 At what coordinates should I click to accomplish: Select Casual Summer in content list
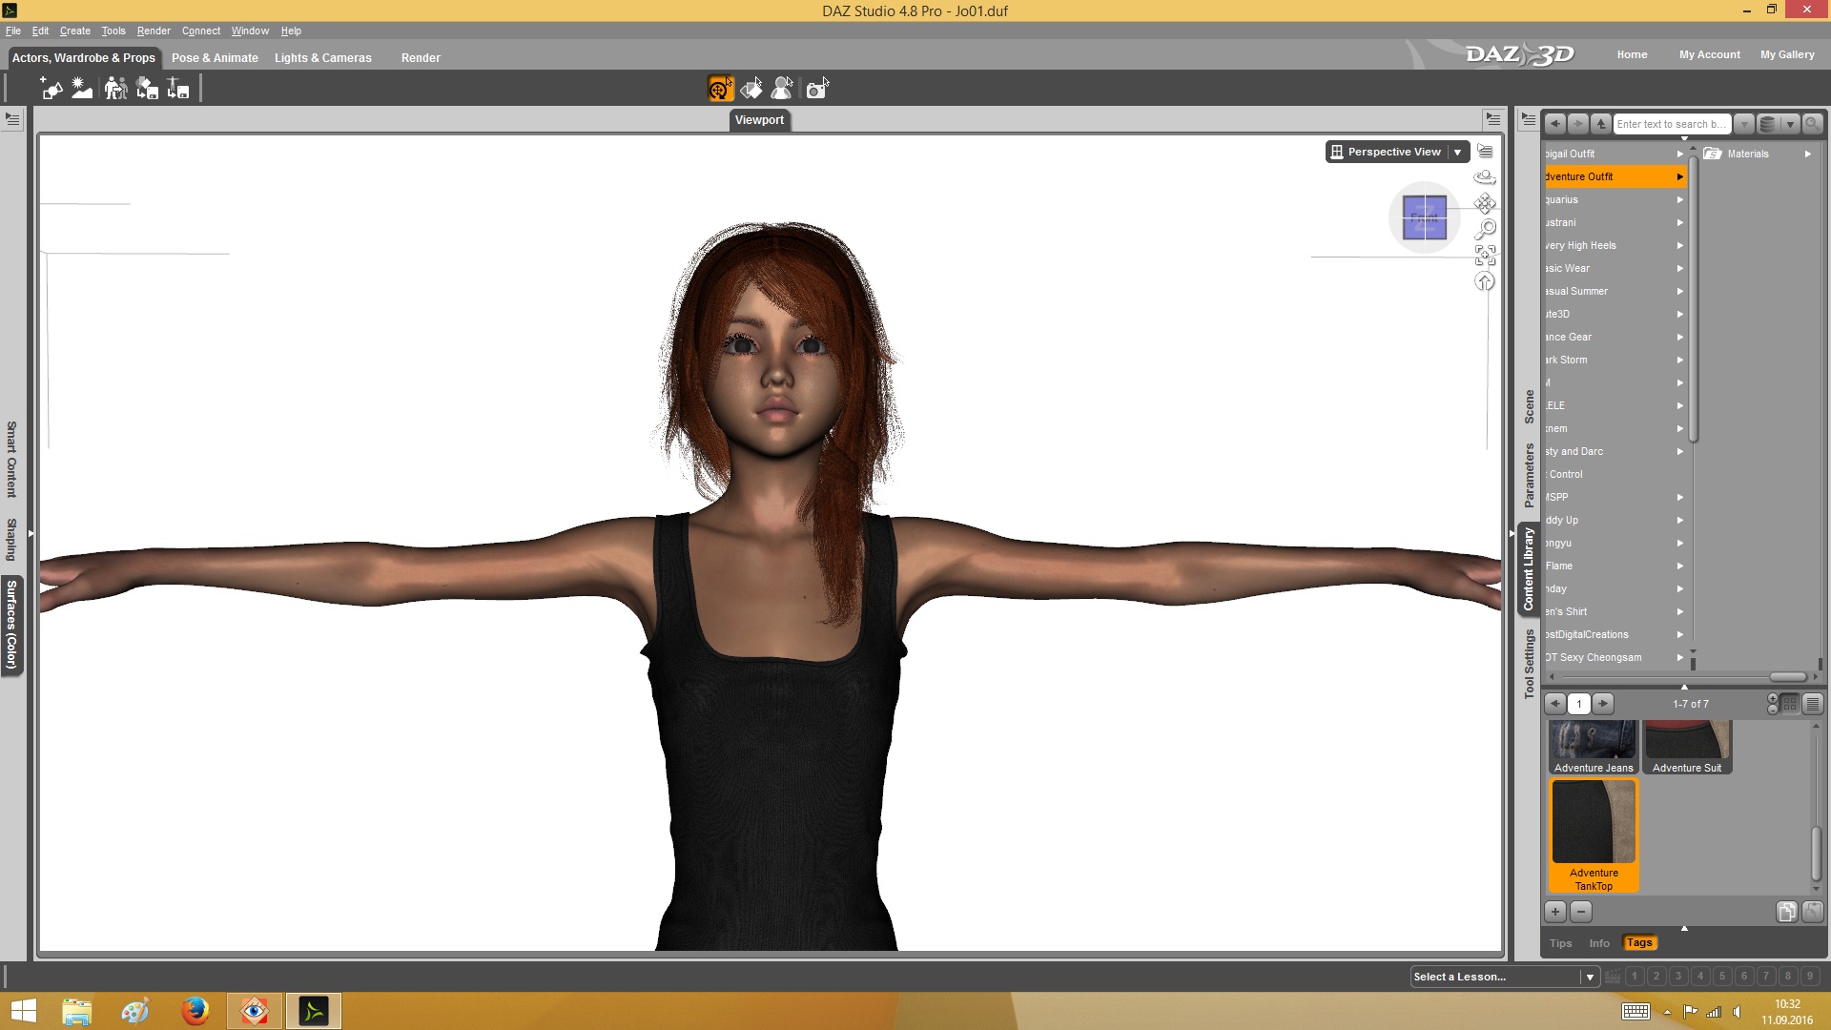pos(1576,291)
